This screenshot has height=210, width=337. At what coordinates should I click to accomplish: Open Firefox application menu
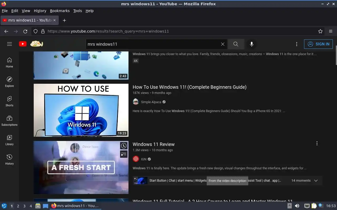coord(331,31)
